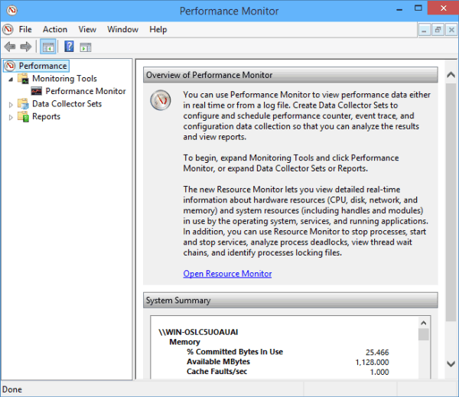459x397 pixels.
Task: Click the Monitoring Tools folder icon
Action: point(23,79)
